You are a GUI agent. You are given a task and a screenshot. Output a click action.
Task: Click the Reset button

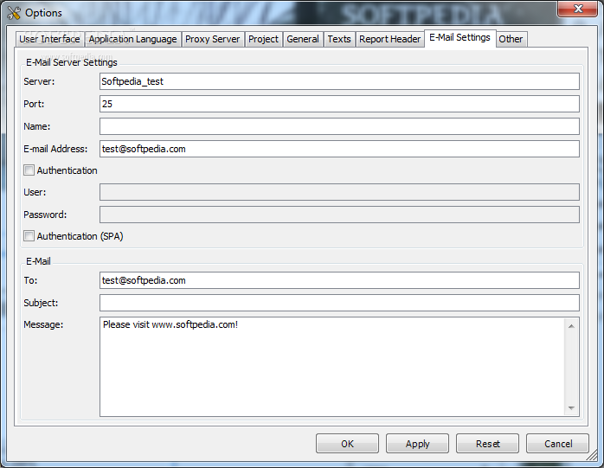tap(487, 444)
